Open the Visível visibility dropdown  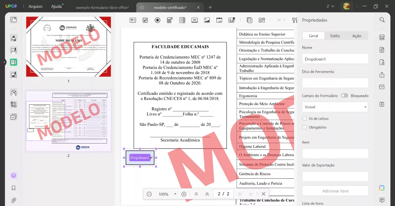(x=335, y=107)
